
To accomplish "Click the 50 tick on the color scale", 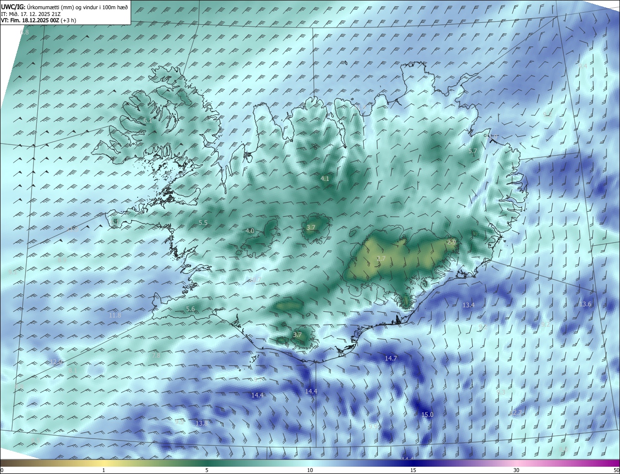I will point(616,470).
